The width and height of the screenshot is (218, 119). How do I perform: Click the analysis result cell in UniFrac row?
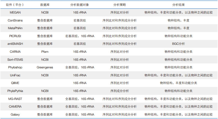pos(178,75)
